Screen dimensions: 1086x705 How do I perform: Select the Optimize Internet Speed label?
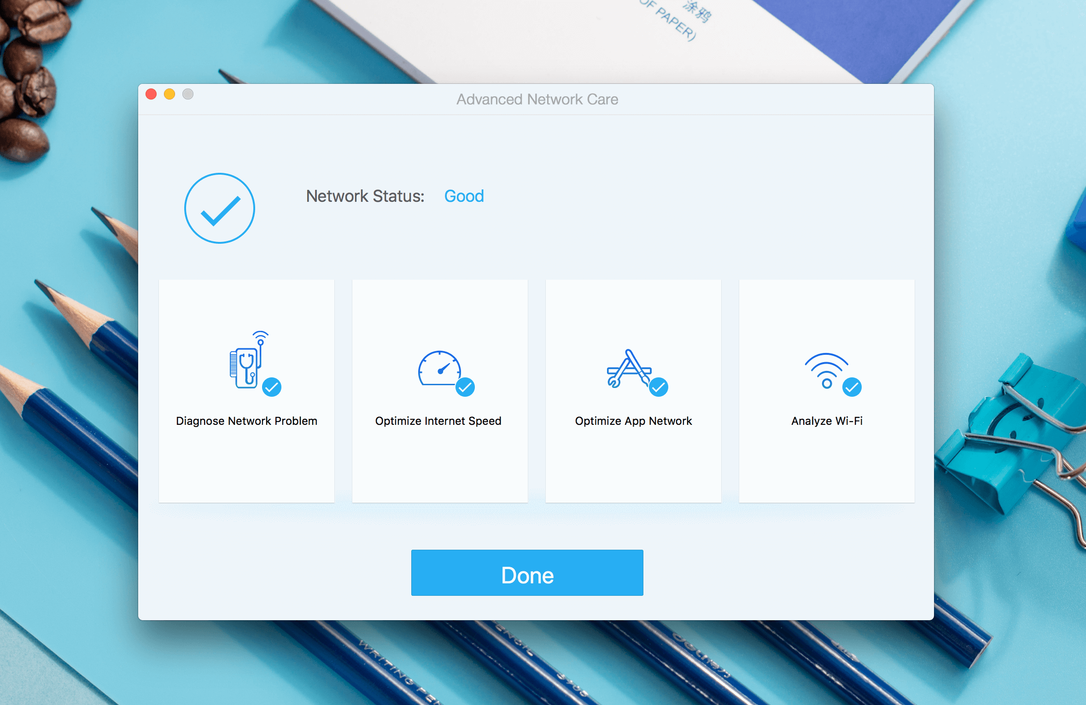438,421
